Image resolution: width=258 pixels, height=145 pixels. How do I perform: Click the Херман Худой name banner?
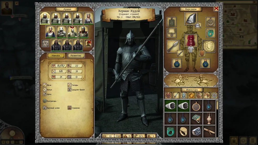[x=129, y=14]
